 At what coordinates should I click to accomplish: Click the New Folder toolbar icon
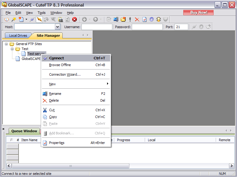123,19
